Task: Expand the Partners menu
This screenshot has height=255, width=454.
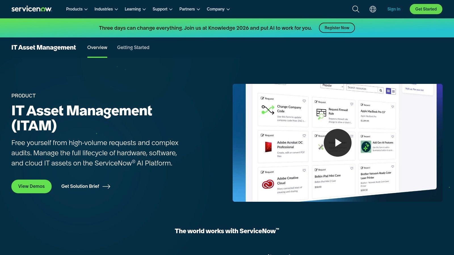Action: [x=190, y=9]
